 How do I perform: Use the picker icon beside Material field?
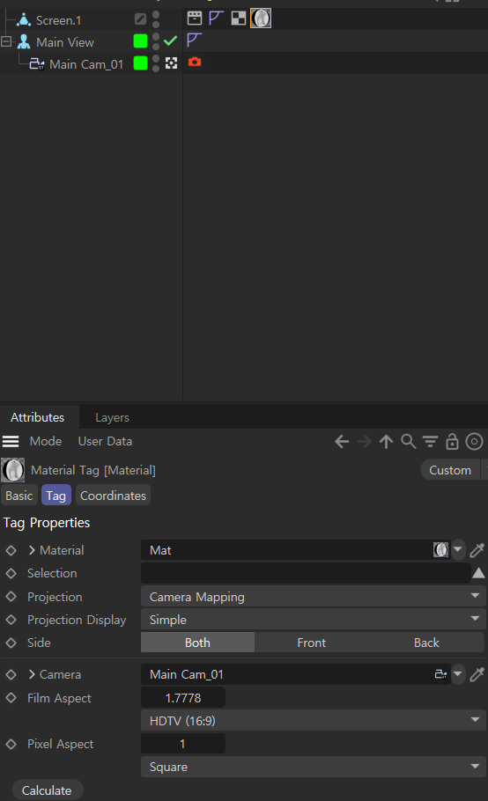tap(477, 550)
